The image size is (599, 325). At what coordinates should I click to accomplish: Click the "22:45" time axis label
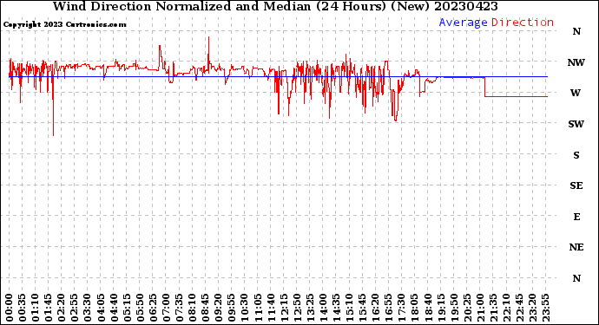coord(519,308)
